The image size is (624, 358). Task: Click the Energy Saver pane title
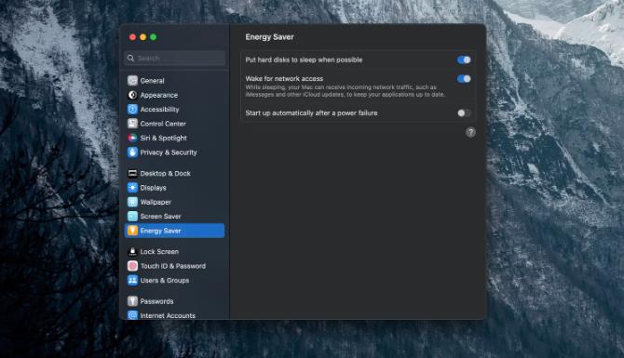(269, 37)
